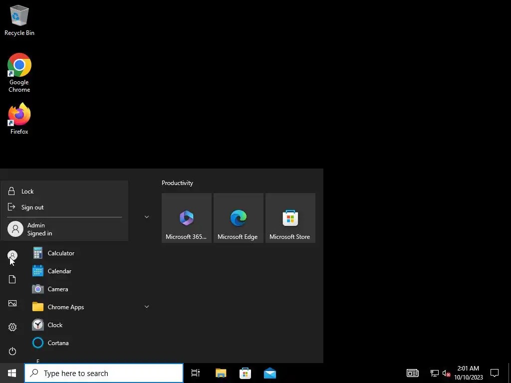Open File Explorer on the taskbar
This screenshot has height=383, width=511.
coord(221,373)
